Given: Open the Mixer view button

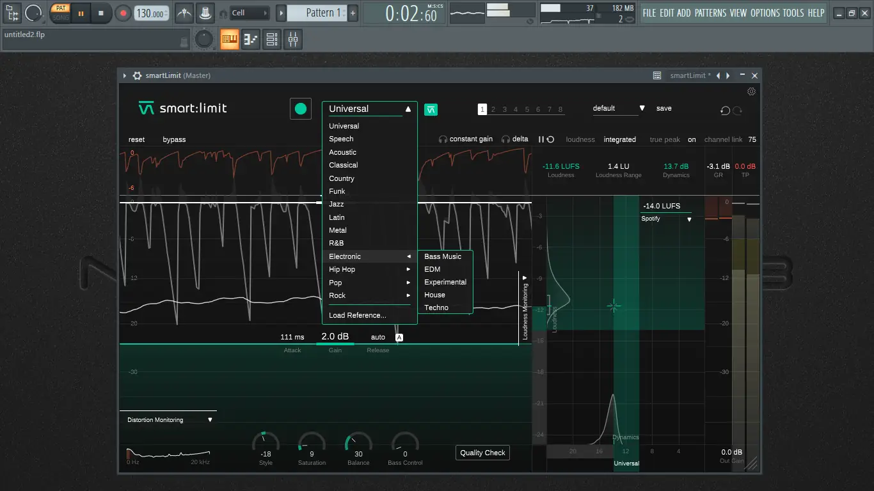Looking at the screenshot, I should (x=293, y=40).
